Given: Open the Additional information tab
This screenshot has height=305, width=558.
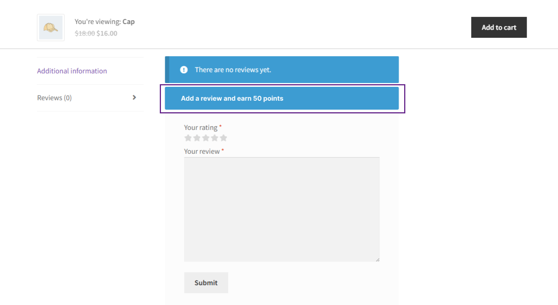Looking at the screenshot, I should click(x=72, y=71).
